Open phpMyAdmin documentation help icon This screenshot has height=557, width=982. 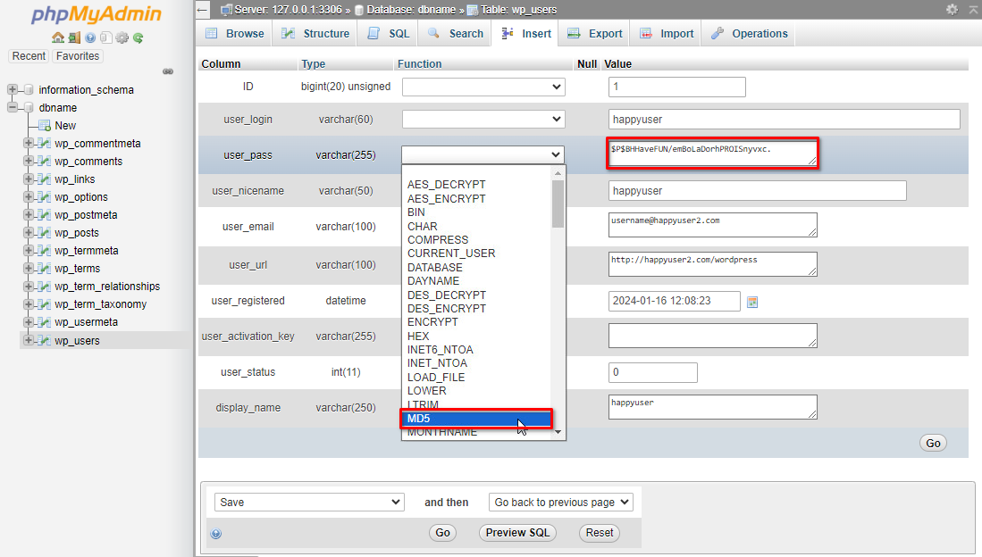point(90,38)
